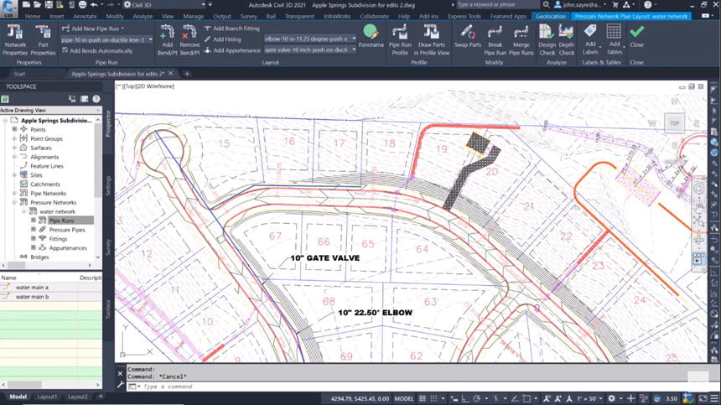
Task: Click the 10" GATE VALVE label in drawing
Action: (x=325, y=258)
